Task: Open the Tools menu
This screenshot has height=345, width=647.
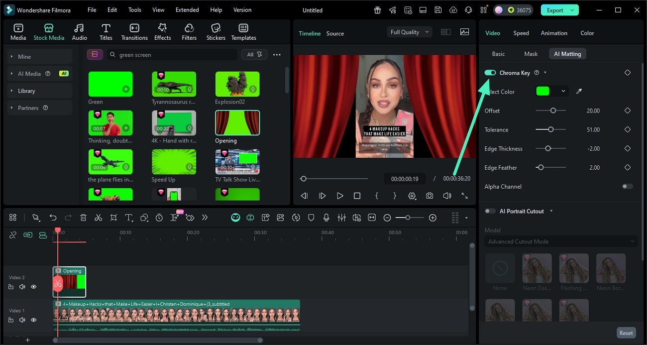Action: (x=134, y=9)
